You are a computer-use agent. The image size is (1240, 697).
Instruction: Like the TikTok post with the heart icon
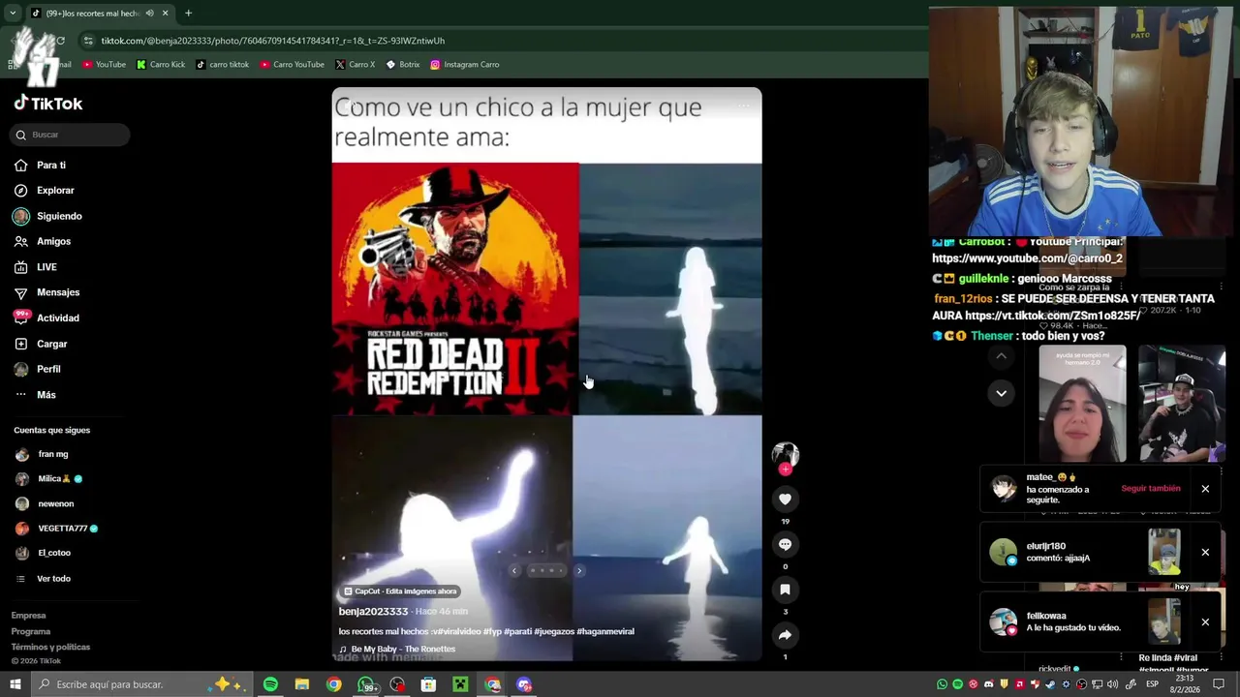[x=785, y=499]
